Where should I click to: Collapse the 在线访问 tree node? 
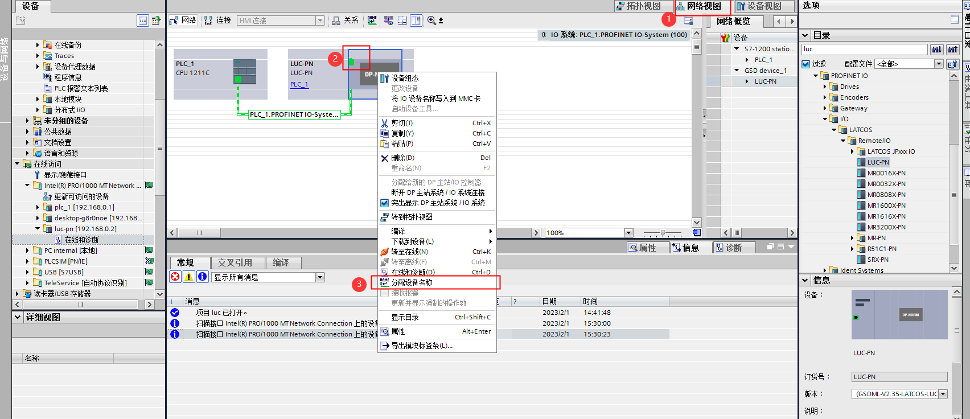(17, 164)
